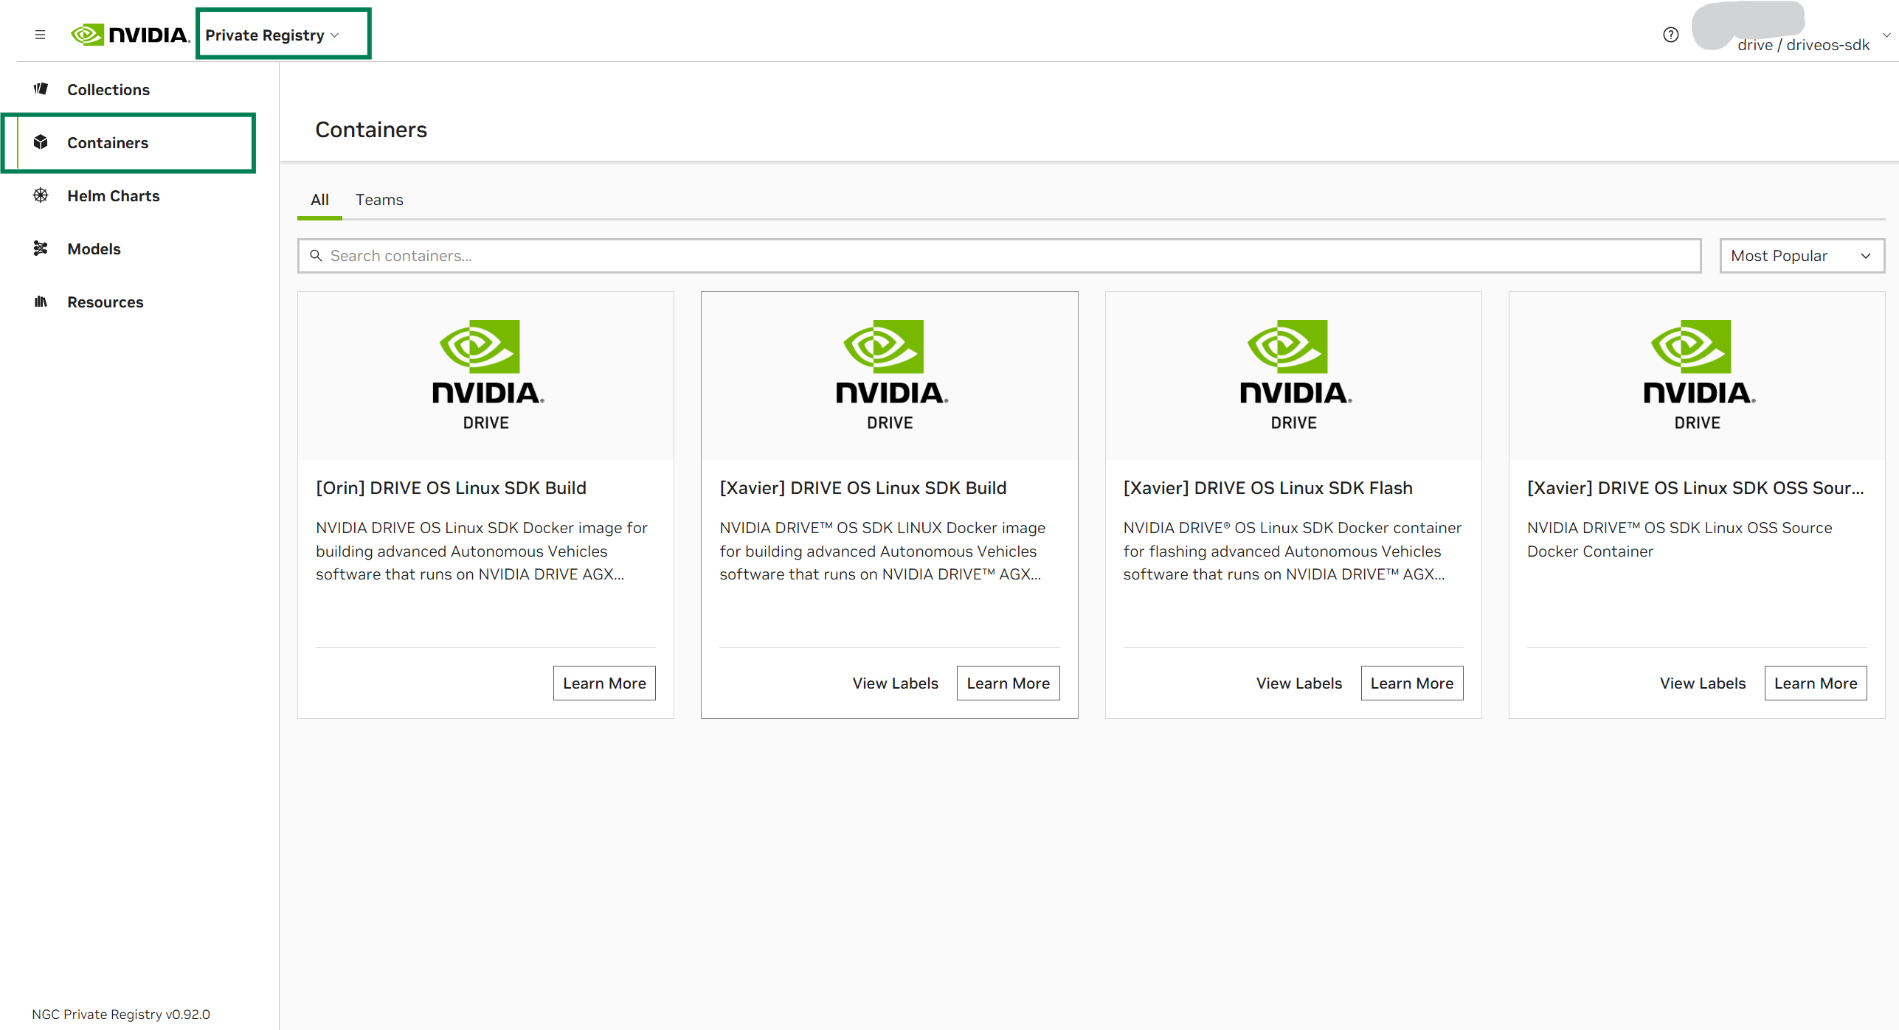Open the [Xavier] DRIVE OS Linux SDK Flash title
Screen dimensions: 1899x1030
tap(1267, 487)
